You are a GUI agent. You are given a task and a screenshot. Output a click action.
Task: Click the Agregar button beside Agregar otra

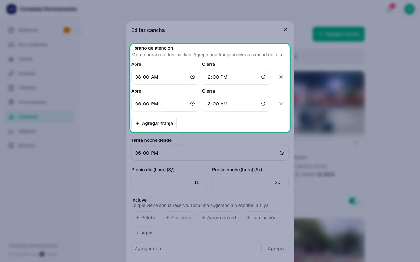276,249
